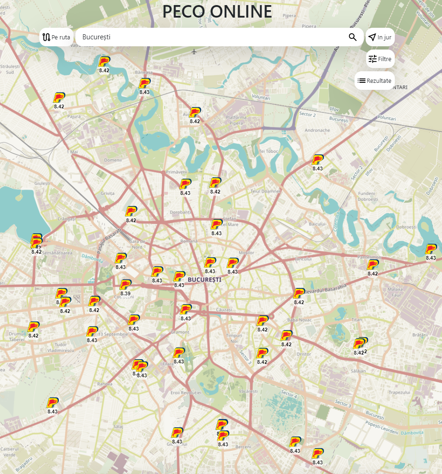Click the search magnifier icon

click(x=353, y=37)
